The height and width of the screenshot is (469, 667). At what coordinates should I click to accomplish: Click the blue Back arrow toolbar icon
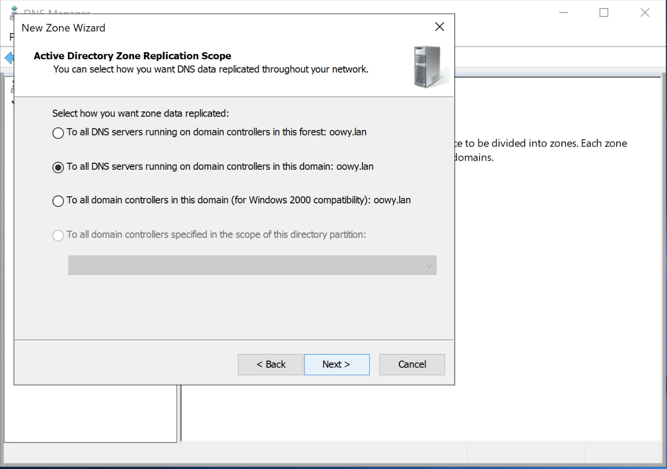point(9,58)
